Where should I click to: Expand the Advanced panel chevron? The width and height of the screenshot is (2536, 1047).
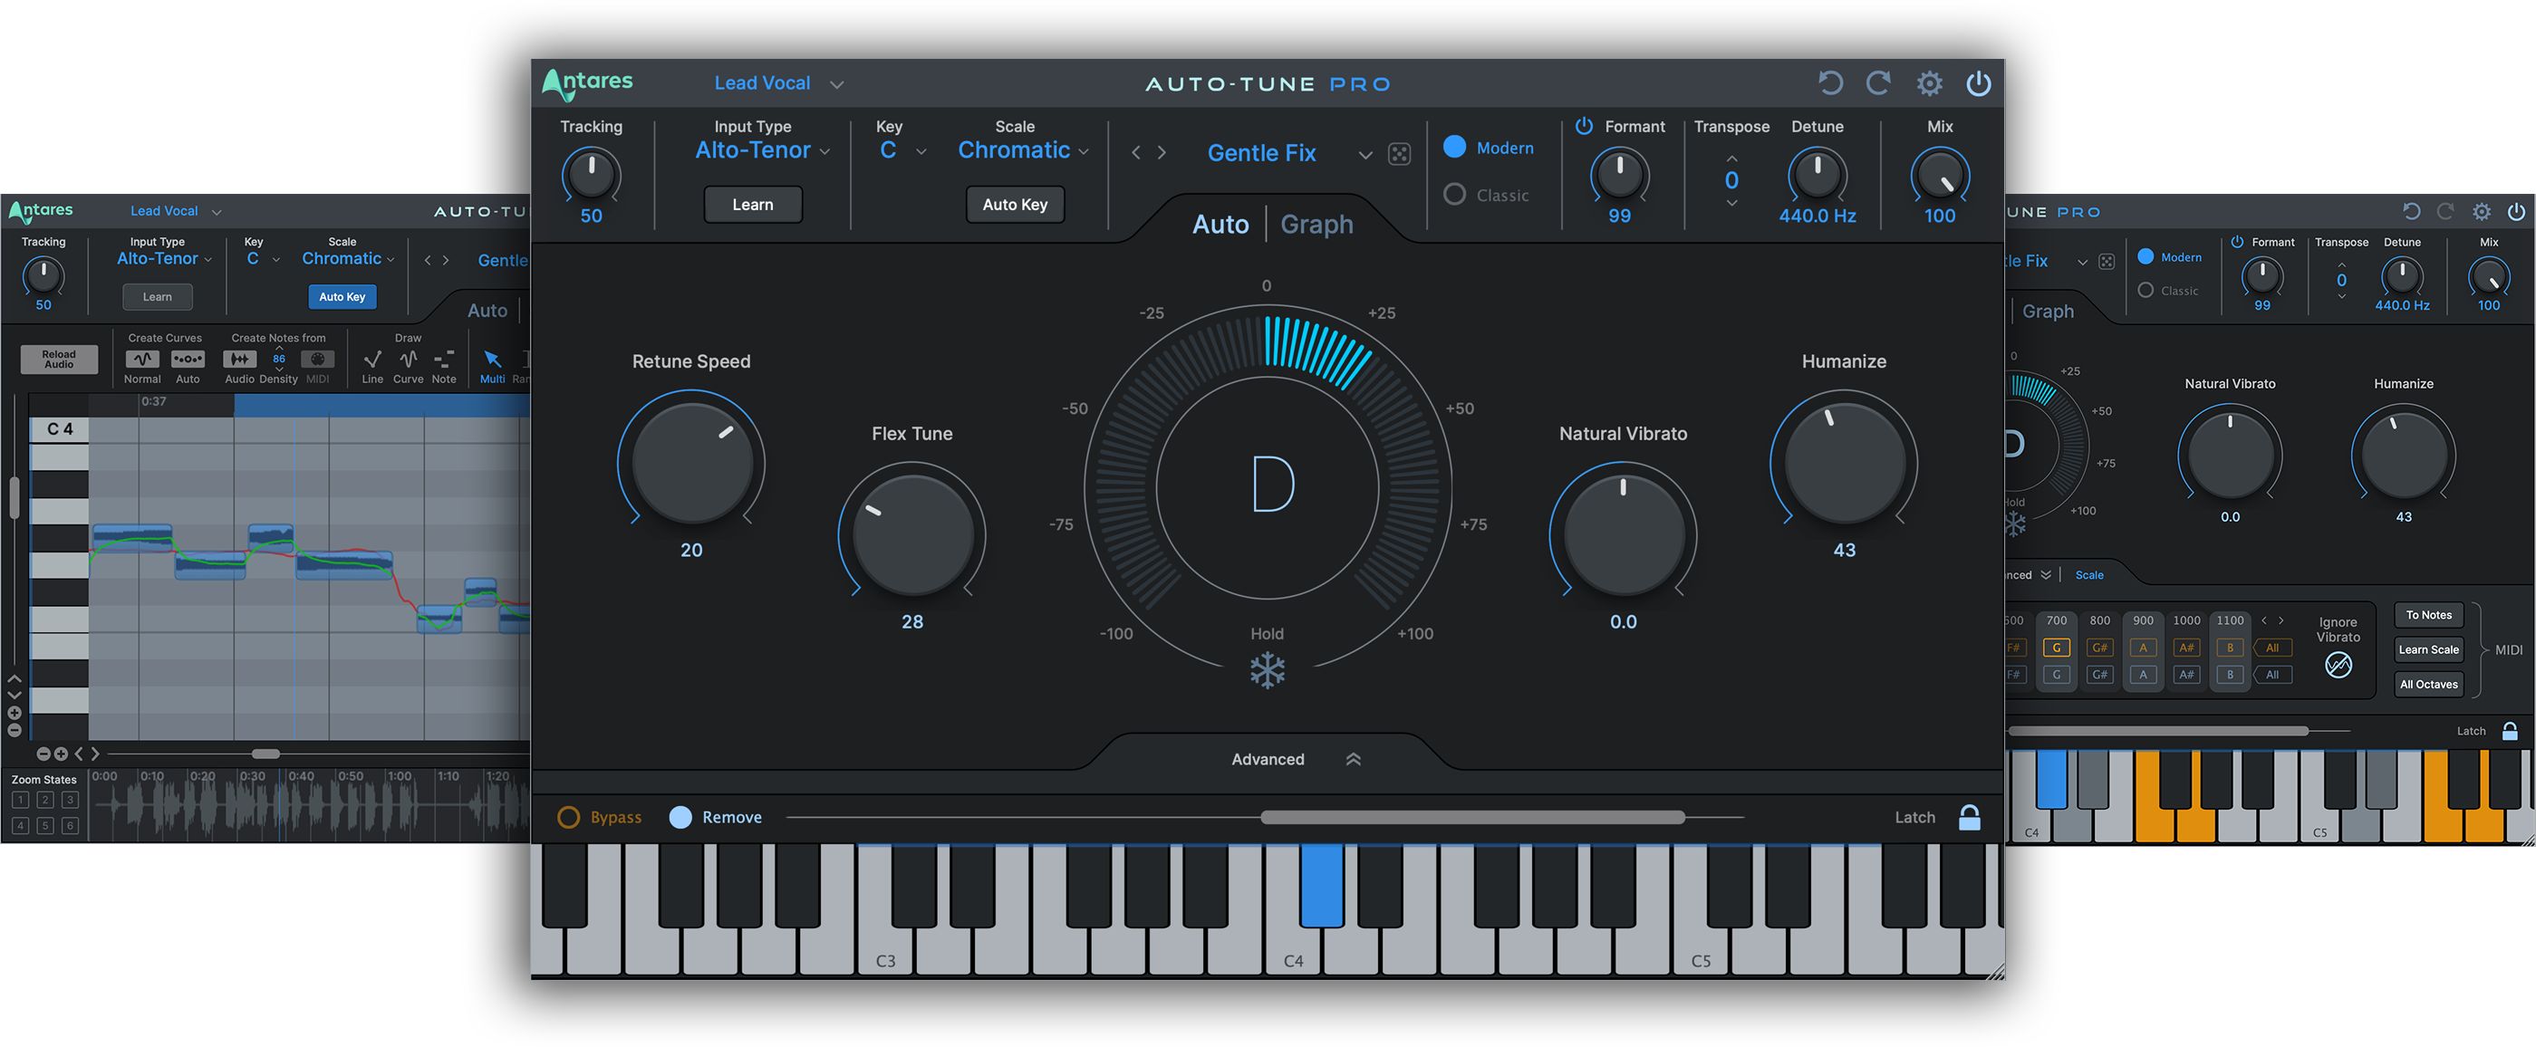[x=1354, y=760]
